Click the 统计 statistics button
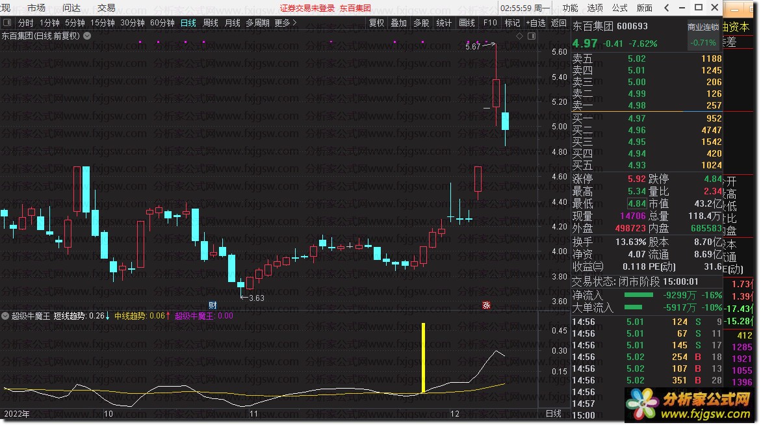This screenshot has height=425, width=761. 444,23
